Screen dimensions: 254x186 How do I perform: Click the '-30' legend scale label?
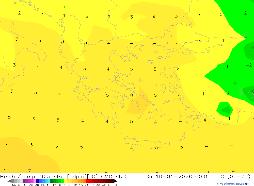click(x=36, y=185)
